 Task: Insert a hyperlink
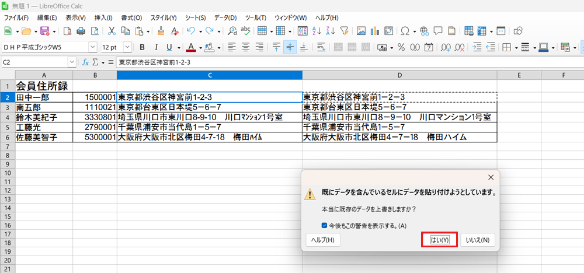coord(424,31)
